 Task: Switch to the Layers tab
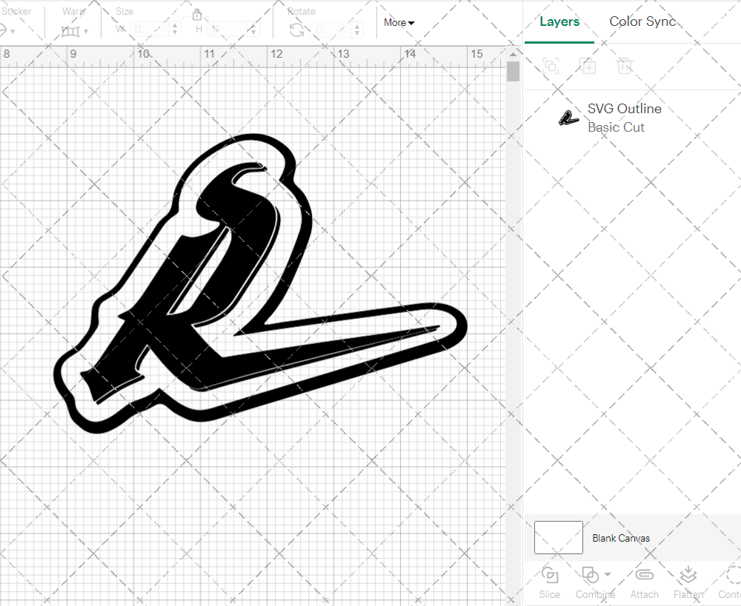coord(559,21)
